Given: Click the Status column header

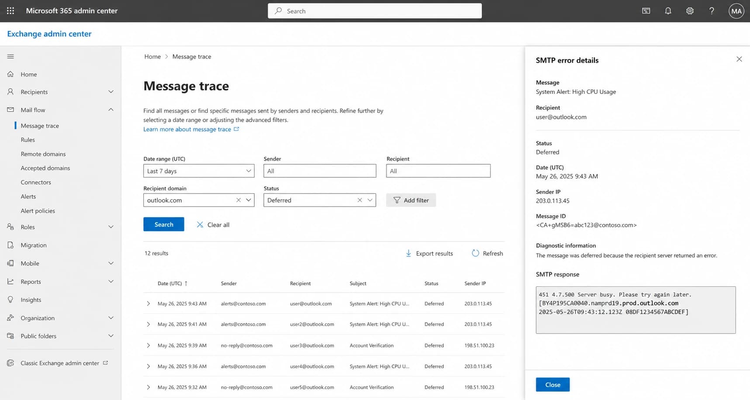Looking at the screenshot, I should (x=431, y=283).
